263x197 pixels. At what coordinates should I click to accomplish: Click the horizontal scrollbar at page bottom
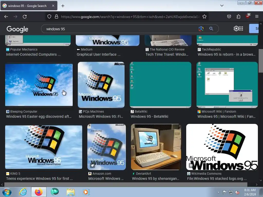[126, 184]
